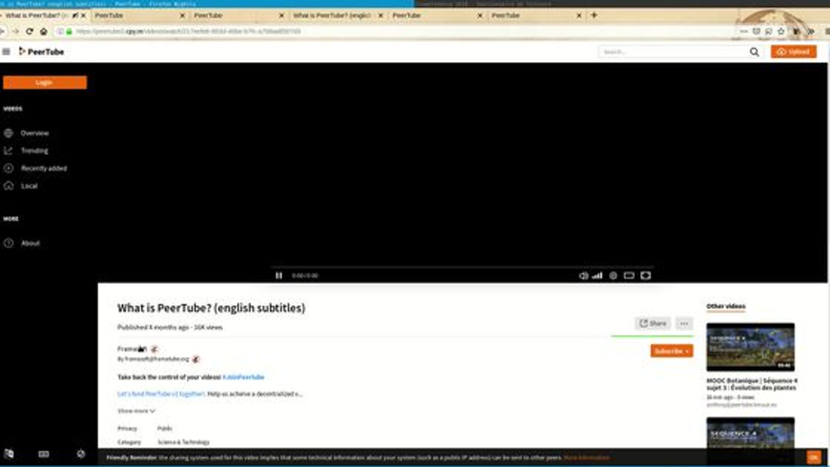The image size is (830, 467).
Task: Open the language icon in sidebar footer
Action: point(9,454)
